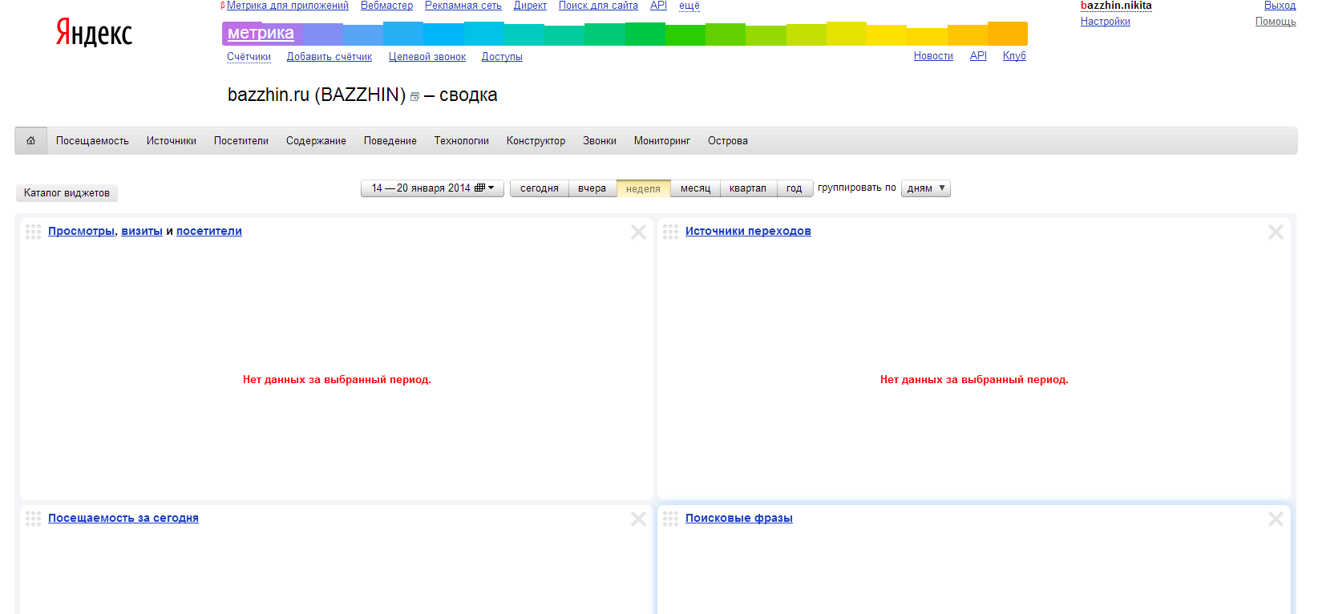Open the Новости link
Screen dimensions: 1318x614
pyautogui.click(x=933, y=56)
